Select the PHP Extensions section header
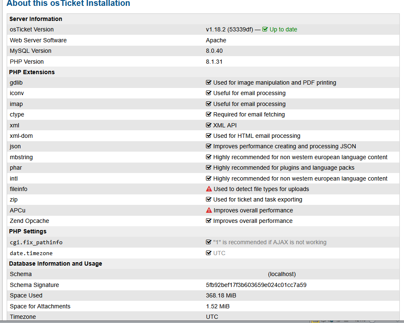Screen dimensions: 404x323 [32, 72]
